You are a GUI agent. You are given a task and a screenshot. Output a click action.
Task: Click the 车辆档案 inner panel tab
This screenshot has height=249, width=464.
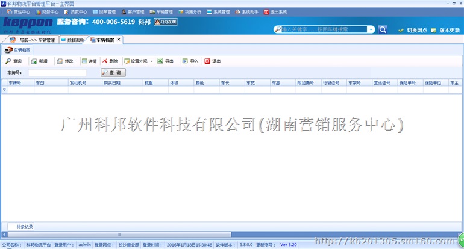click(x=17, y=50)
